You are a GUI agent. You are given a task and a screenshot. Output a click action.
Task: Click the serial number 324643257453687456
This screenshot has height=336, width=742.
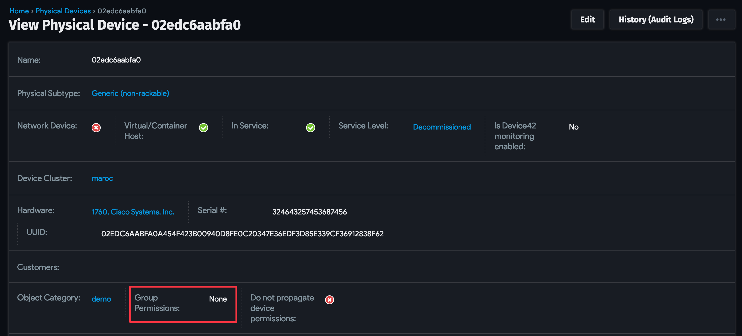click(309, 212)
